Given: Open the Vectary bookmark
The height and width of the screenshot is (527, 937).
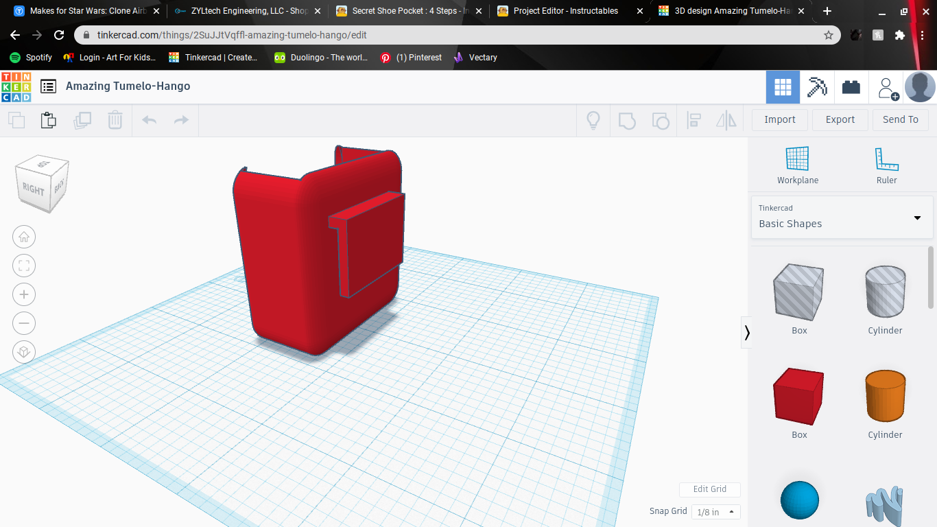Looking at the screenshot, I should point(475,58).
